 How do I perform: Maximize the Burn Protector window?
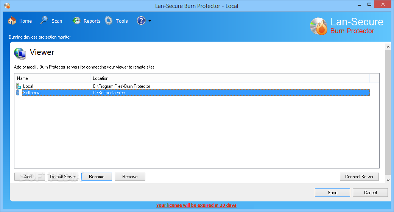[369, 4]
